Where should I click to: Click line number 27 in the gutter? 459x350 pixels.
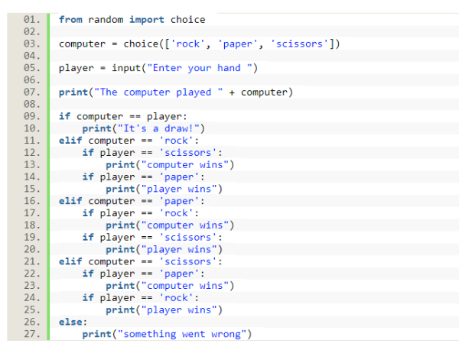(31, 334)
